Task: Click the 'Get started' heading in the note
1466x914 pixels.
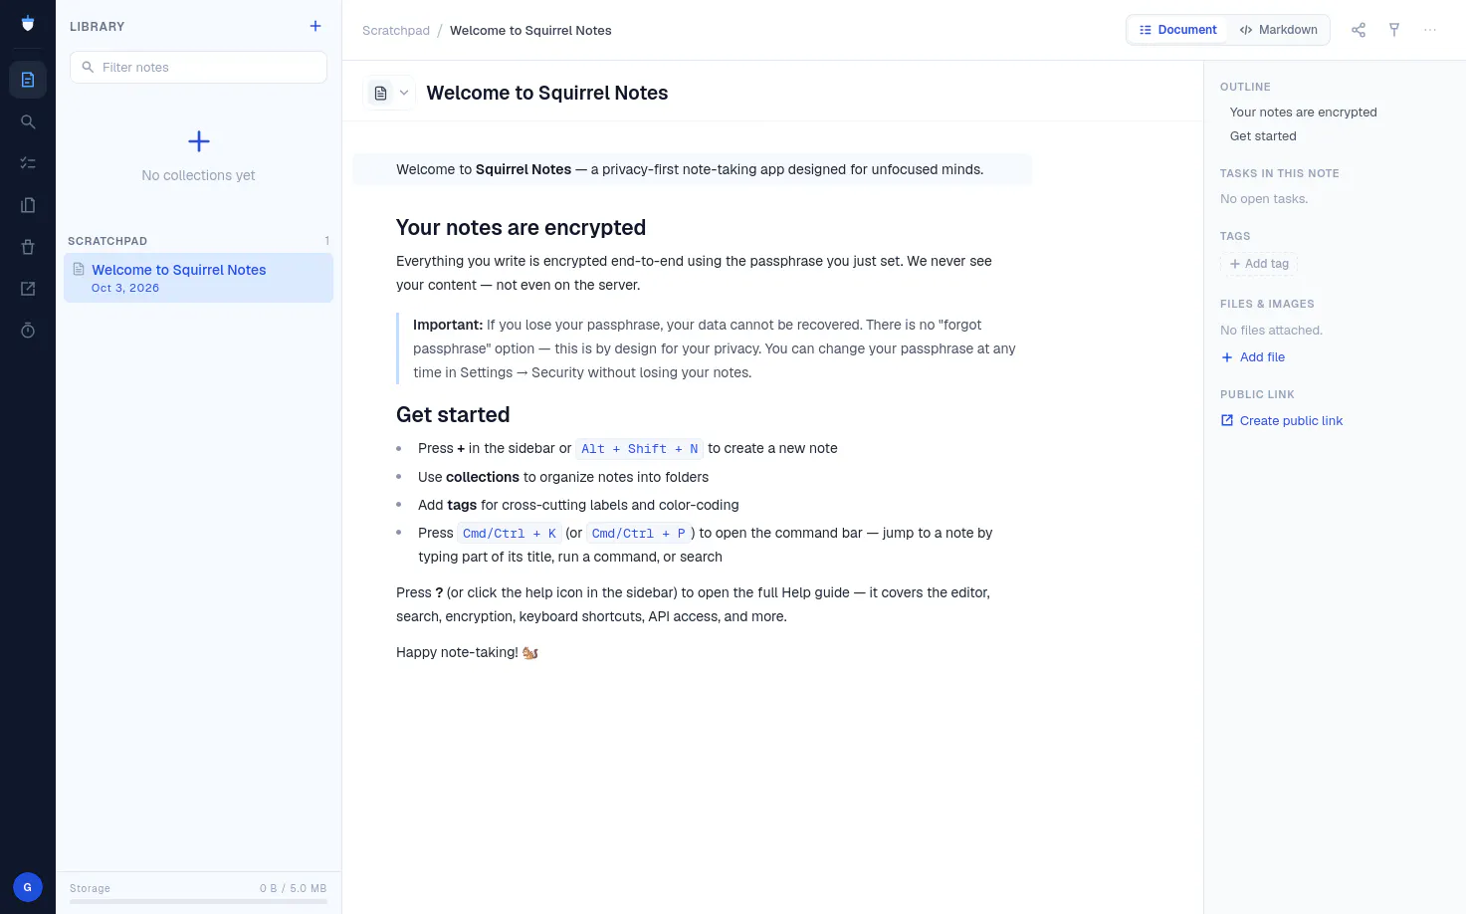Action: click(453, 415)
